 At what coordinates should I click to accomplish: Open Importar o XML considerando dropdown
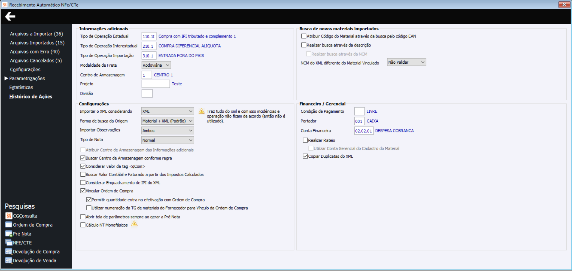(x=168, y=111)
